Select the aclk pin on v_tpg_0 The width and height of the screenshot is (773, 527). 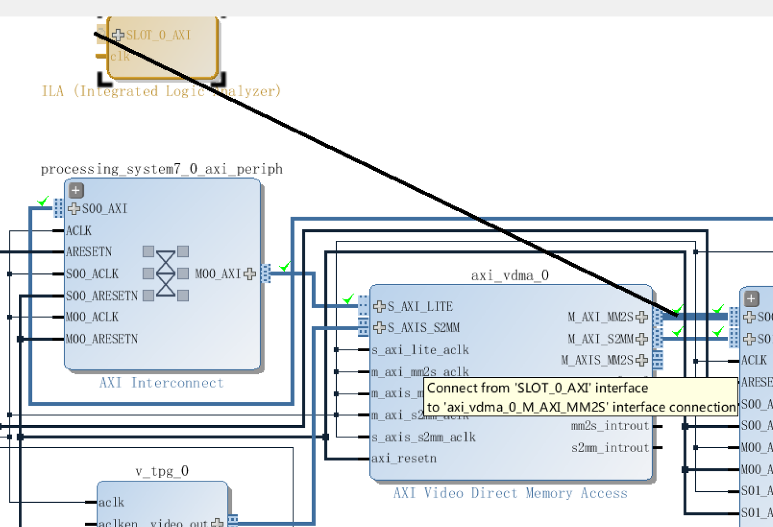111,502
